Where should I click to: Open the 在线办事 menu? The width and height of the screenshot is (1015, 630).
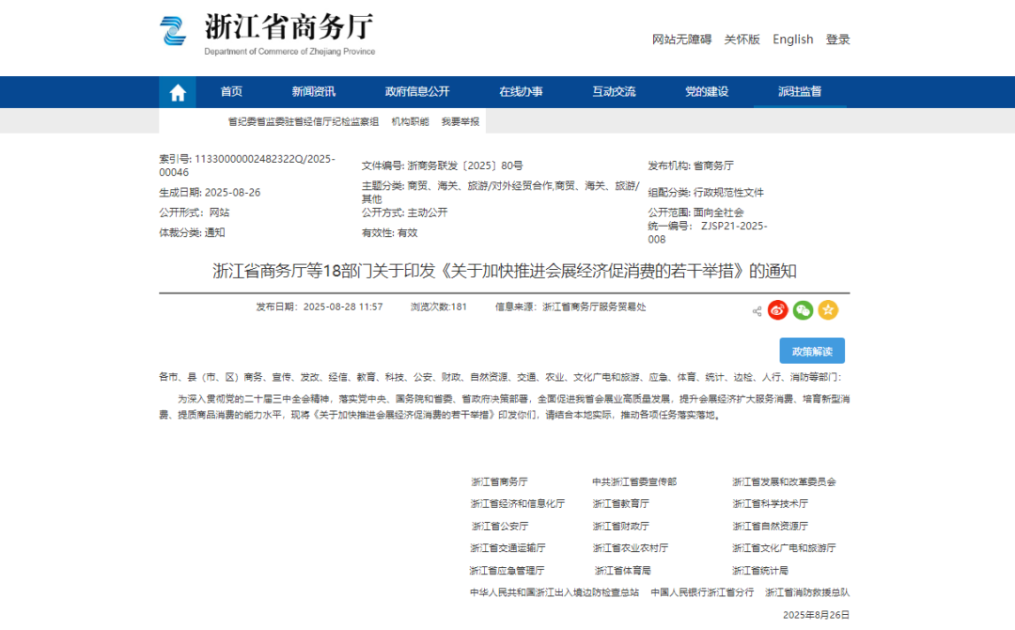coord(523,91)
